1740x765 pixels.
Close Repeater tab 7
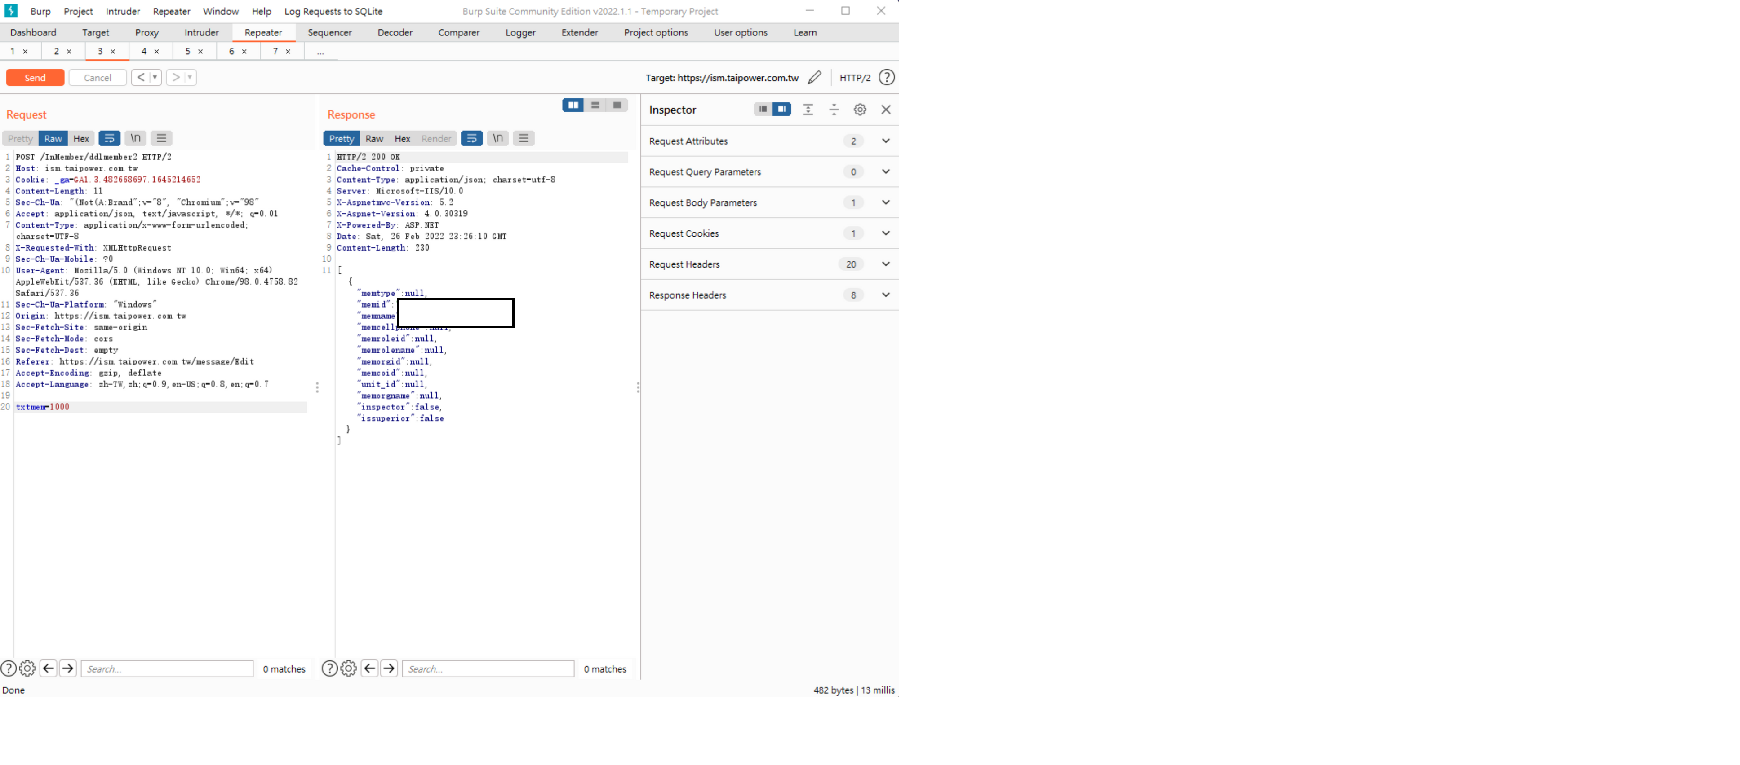coord(289,51)
